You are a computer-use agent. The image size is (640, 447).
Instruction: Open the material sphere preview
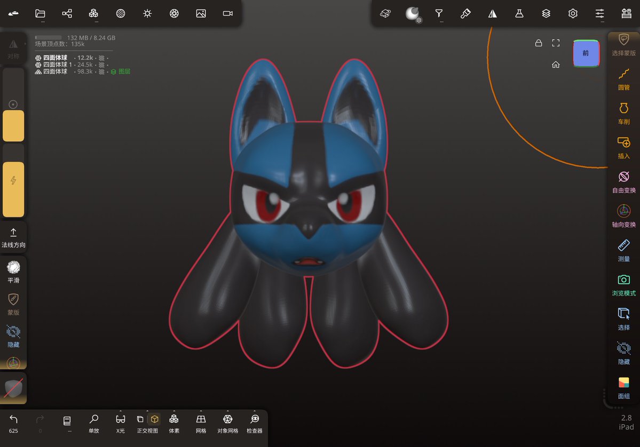[x=412, y=13]
